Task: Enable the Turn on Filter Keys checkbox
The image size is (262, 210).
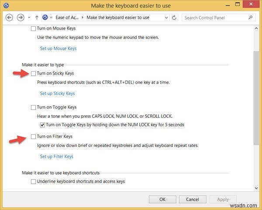Action: [34, 137]
